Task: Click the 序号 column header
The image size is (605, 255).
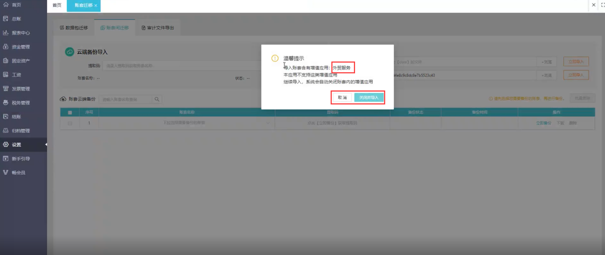Action: pyautogui.click(x=89, y=112)
